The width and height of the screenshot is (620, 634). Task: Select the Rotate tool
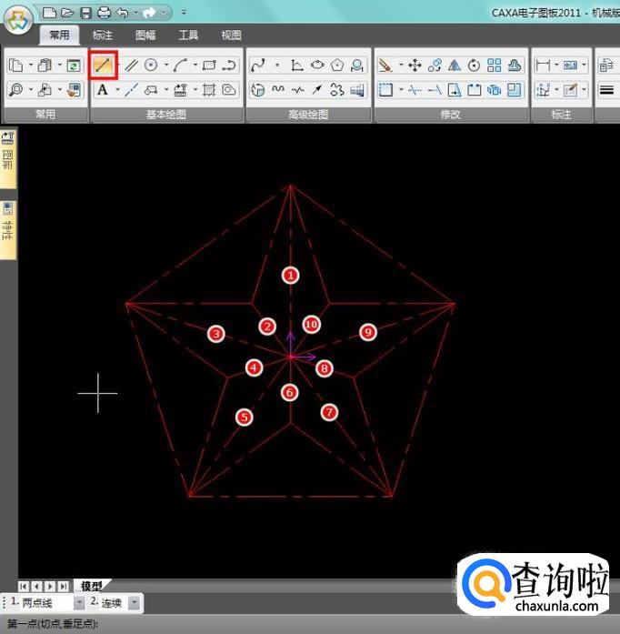tap(475, 65)
